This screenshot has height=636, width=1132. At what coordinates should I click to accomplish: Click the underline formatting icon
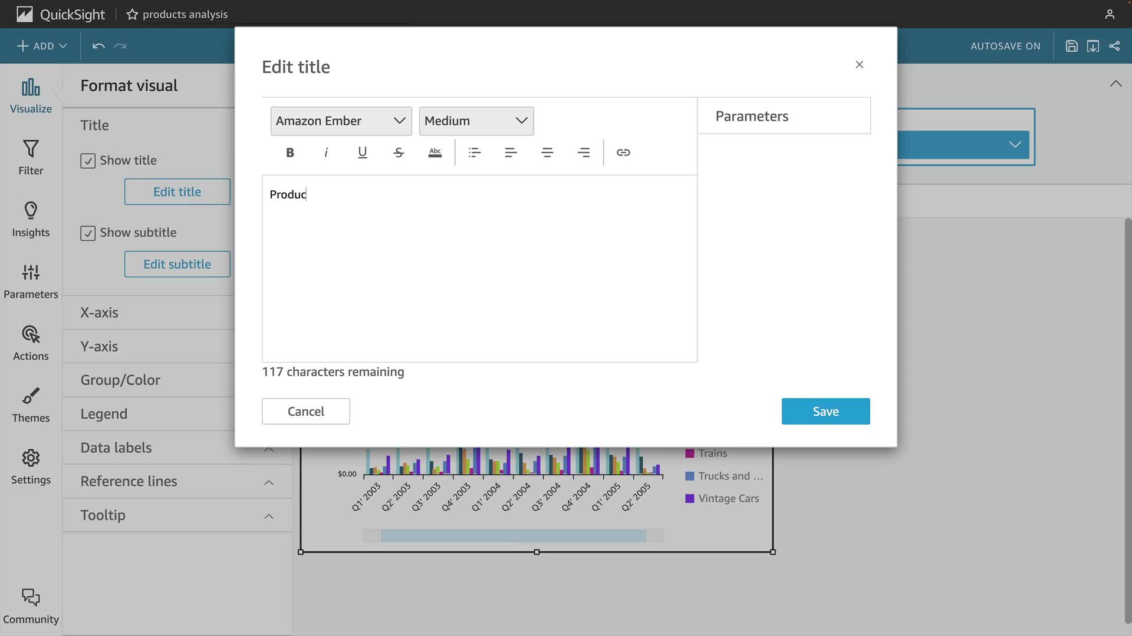(x=362, y=153)
